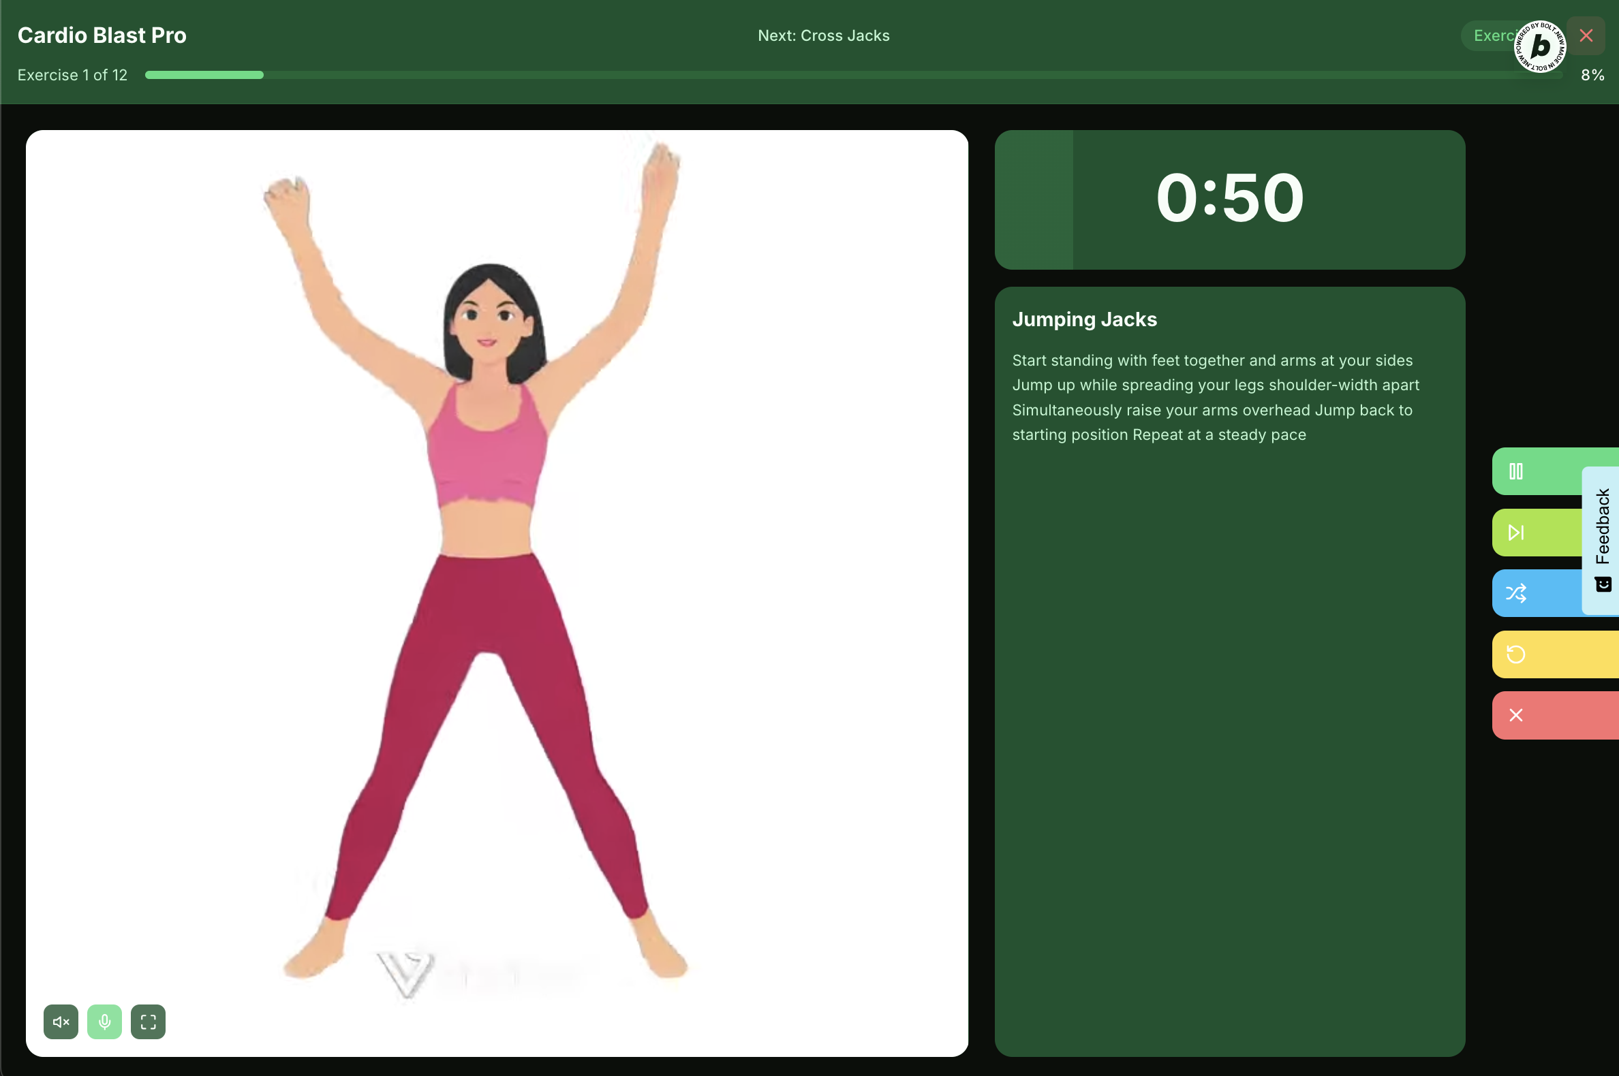Unmute the workout audio

coord(61,1022)
